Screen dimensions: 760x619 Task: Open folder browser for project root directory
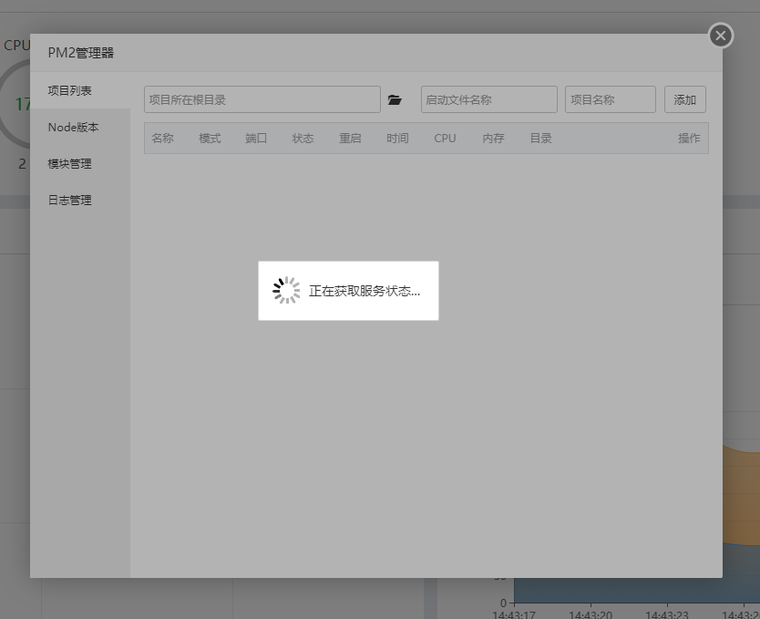[395, 100]
